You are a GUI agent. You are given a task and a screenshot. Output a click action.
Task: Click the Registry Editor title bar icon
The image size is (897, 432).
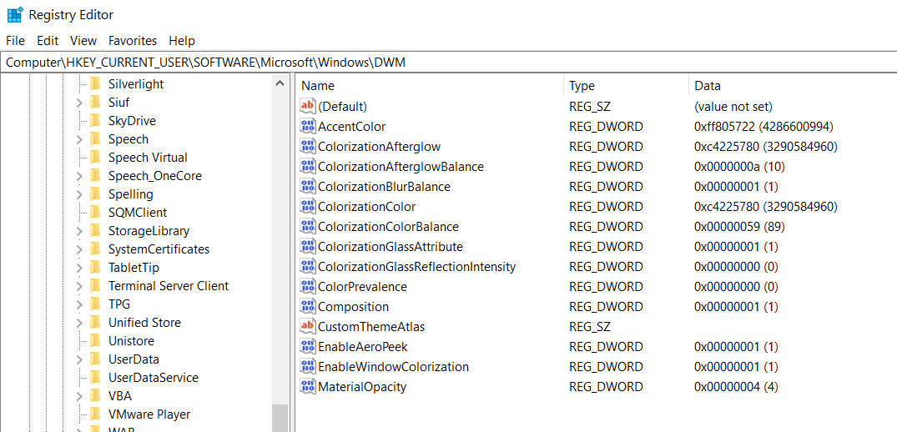point(15,14)
